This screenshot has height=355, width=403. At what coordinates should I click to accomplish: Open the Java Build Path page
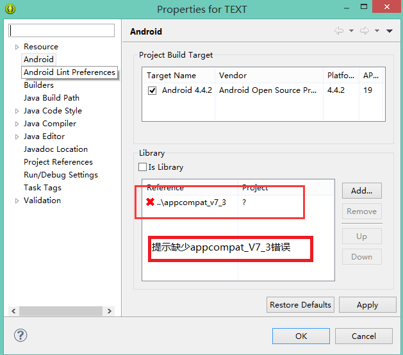click(51, 98)
